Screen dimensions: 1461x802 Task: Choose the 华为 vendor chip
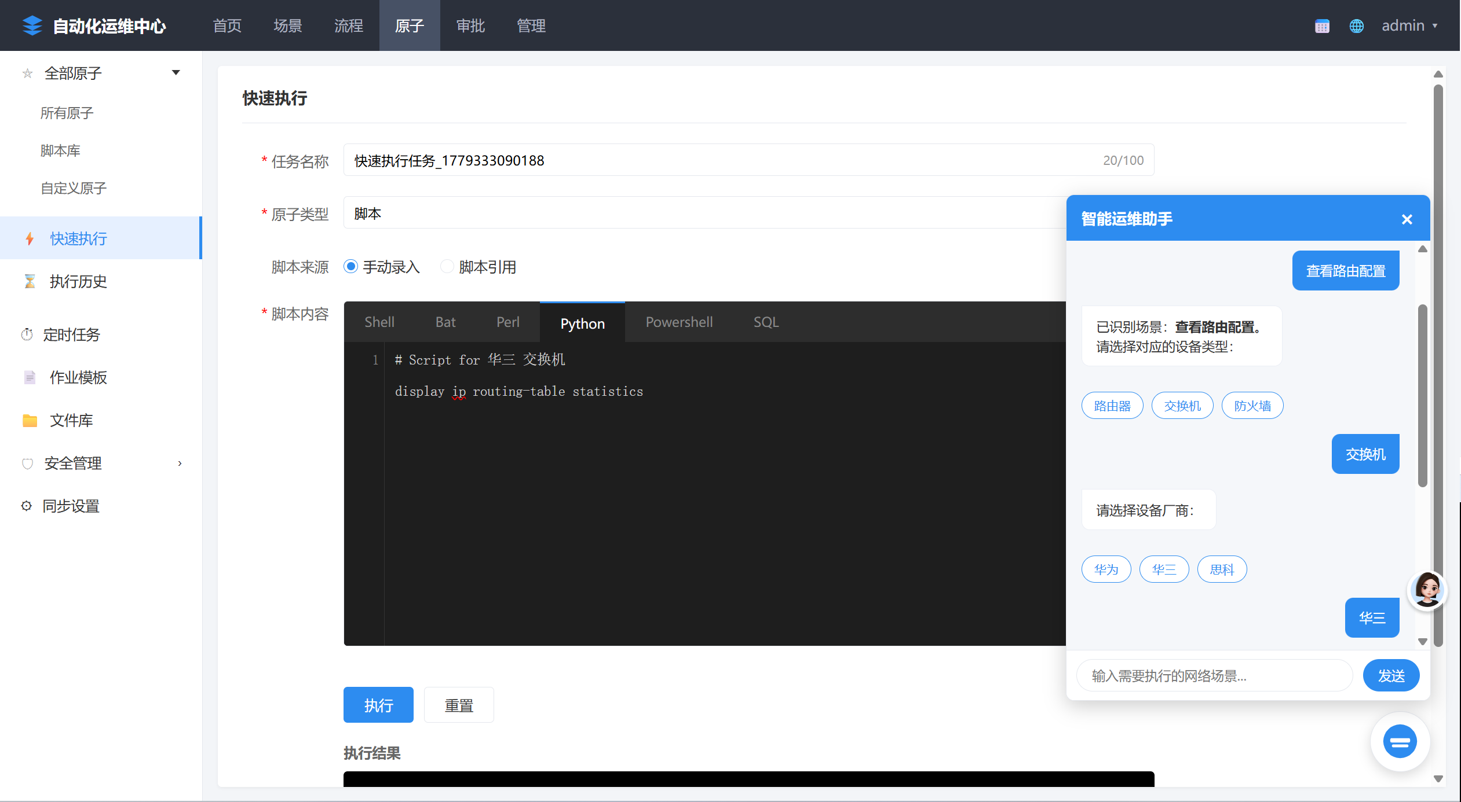1106,569
